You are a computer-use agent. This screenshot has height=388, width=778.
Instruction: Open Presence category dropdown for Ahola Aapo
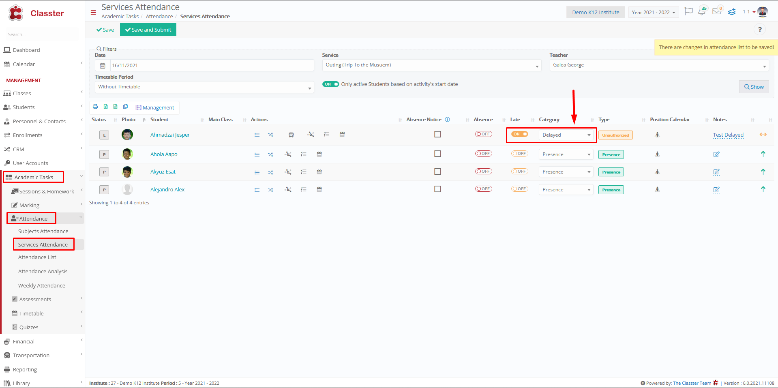click(x=566, y=154)
